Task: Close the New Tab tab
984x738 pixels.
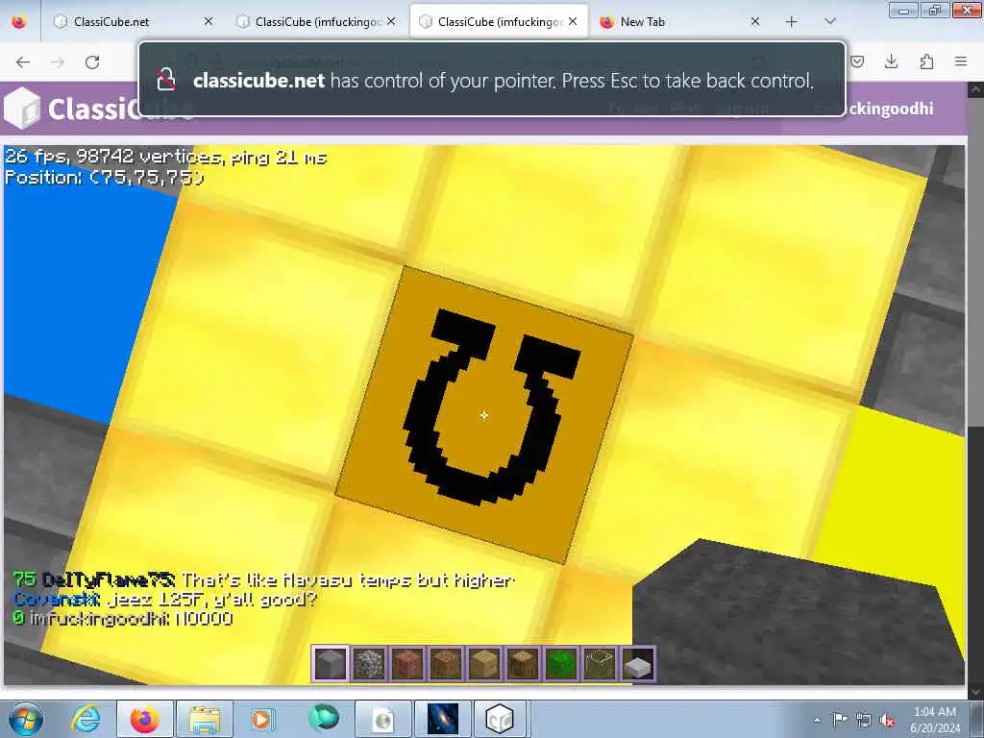Action: [755, 22]
